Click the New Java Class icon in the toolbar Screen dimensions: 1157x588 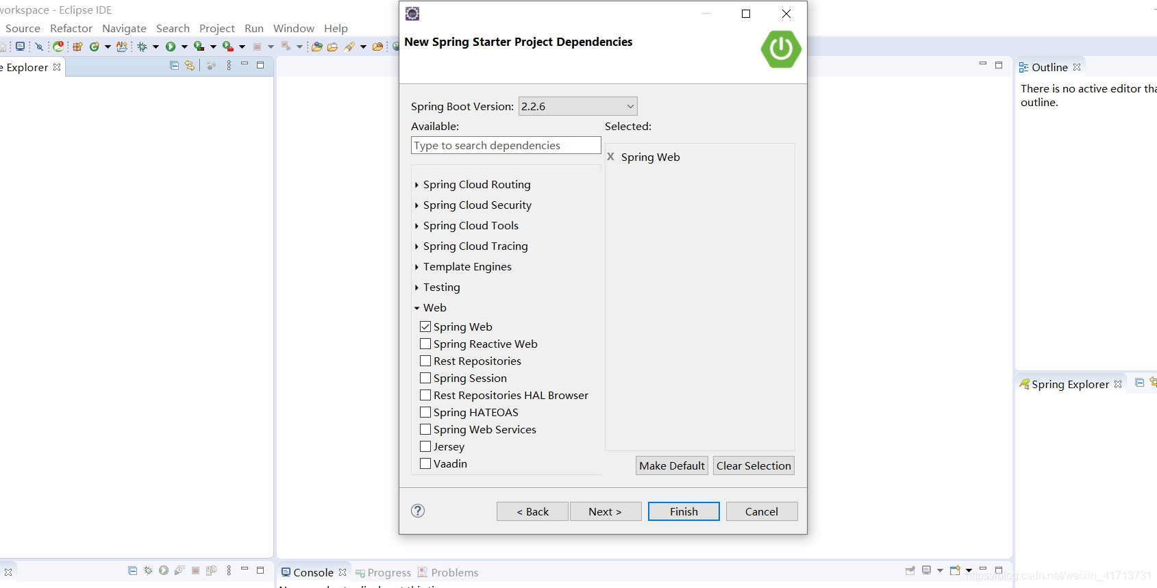[x=95, y=47]
